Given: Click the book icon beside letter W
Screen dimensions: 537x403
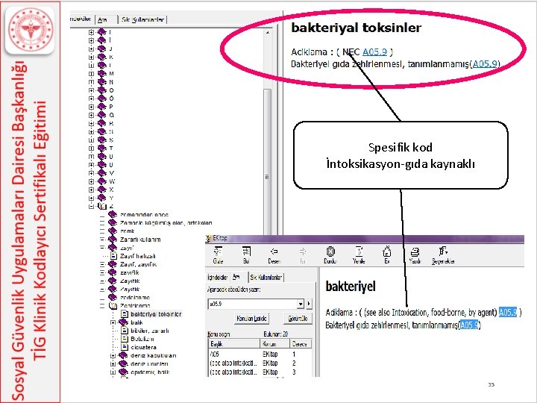Looking at the screenshot, I should coord(101,181).
